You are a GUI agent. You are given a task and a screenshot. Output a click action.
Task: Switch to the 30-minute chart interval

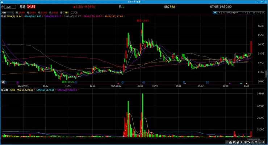tap(259, 13)
